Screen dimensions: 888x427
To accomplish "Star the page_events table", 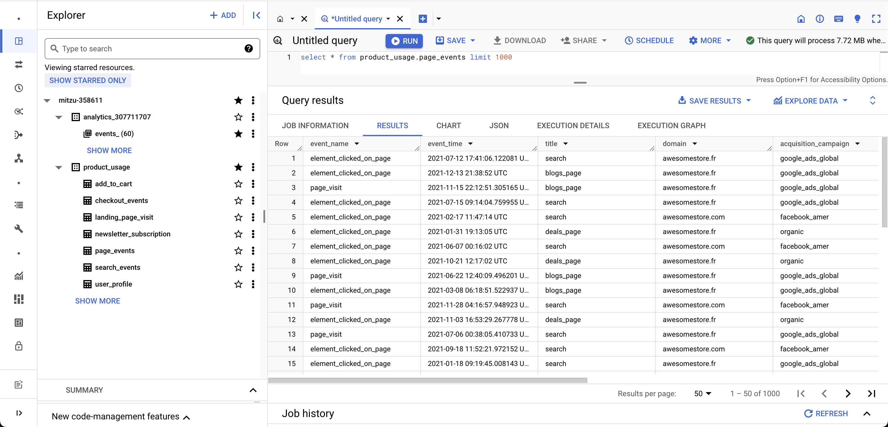I will point(238,251).
